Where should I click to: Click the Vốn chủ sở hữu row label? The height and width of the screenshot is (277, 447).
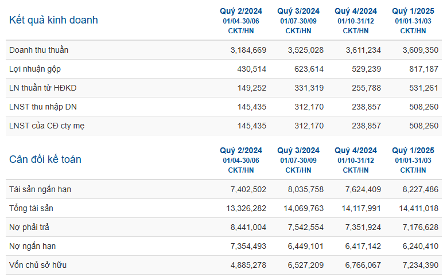(x=37, y=265)
